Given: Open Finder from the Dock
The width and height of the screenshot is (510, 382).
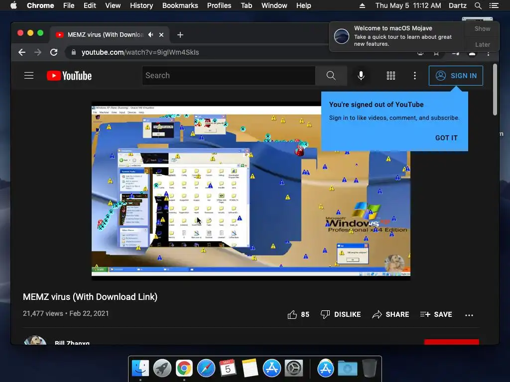Looking at the screenshot, I should coord(140,369).
